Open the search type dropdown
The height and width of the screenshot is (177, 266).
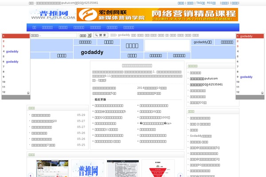click(85, 35)
